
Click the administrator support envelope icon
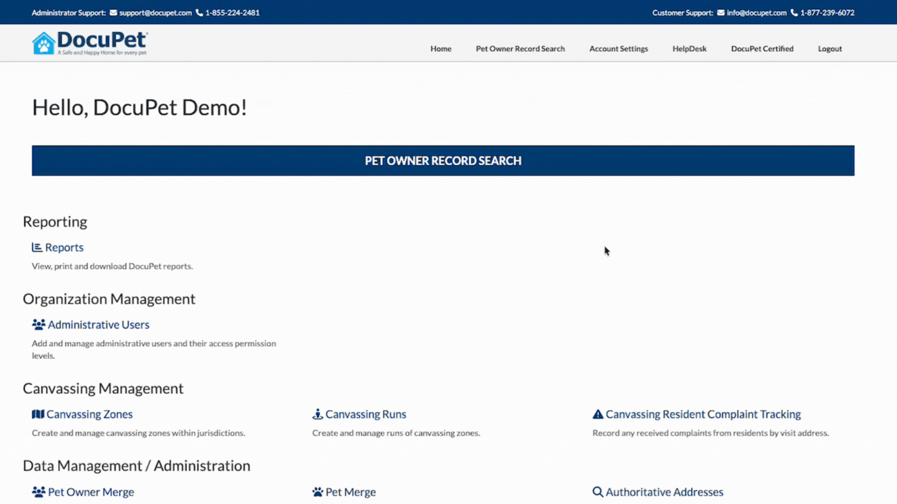pos(114,13)
